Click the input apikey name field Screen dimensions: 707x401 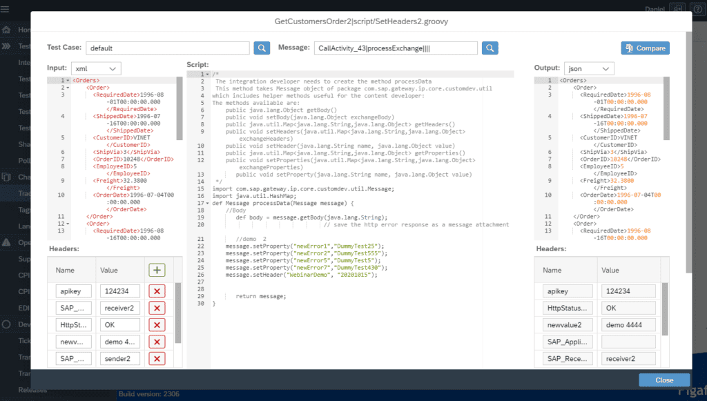coord(73,291)
